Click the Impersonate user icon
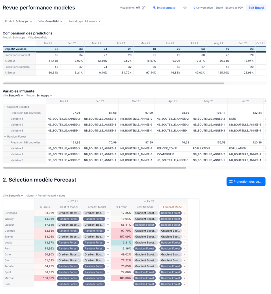 point(154,8)
